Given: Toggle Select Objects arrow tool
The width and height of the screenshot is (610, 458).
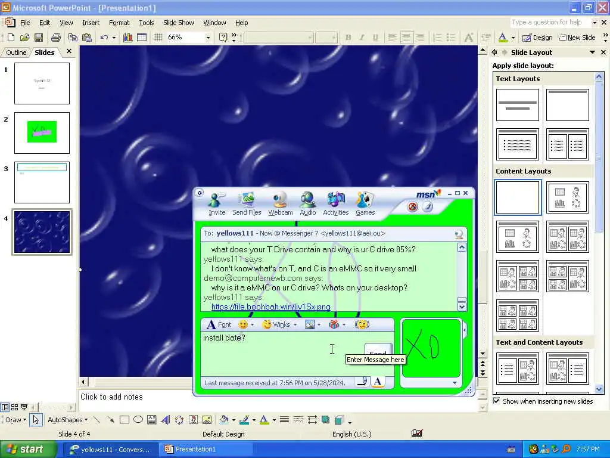Looking at the screenshot, I should coord(36,420).
